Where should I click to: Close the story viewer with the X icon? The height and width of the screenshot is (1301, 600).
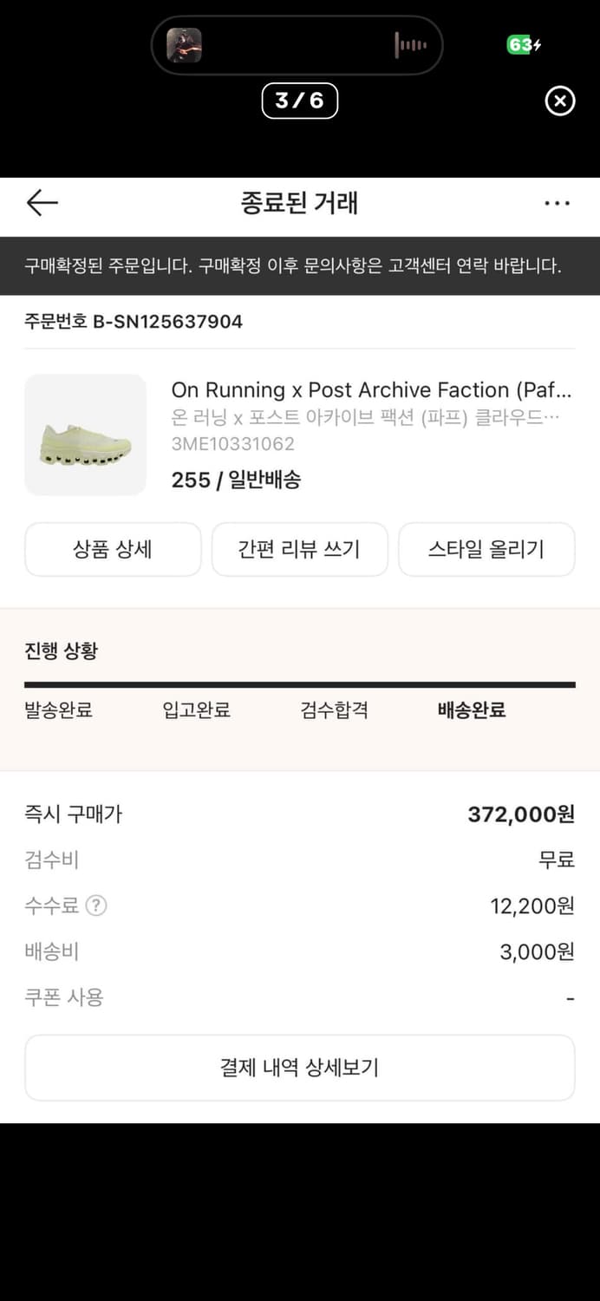(559, 101)
